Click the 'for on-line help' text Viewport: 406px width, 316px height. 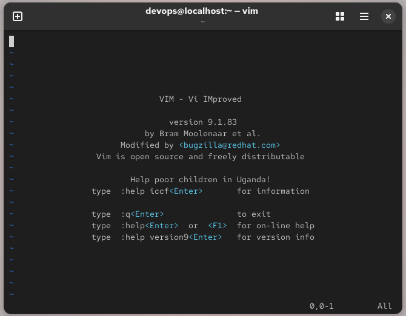275,226
